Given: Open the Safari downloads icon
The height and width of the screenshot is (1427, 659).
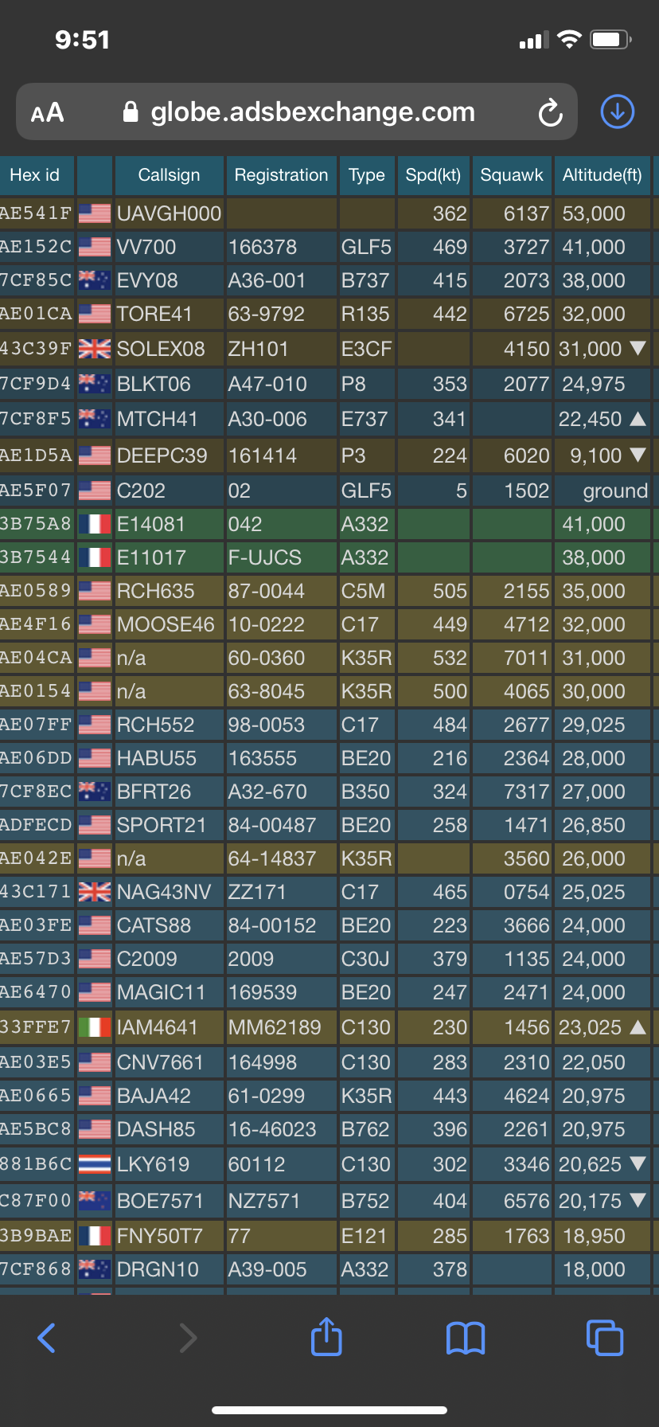Looking at the screenshot, I should click(x=618, y=111).
